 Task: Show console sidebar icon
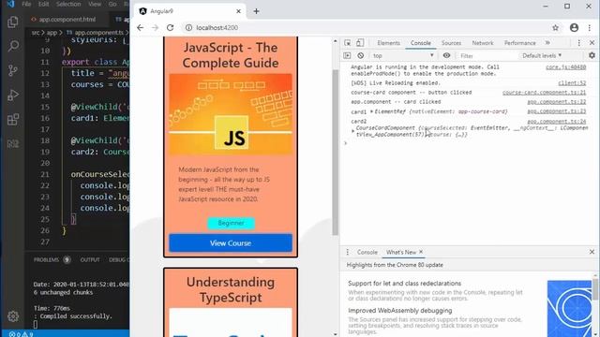[x=347, y=55]
